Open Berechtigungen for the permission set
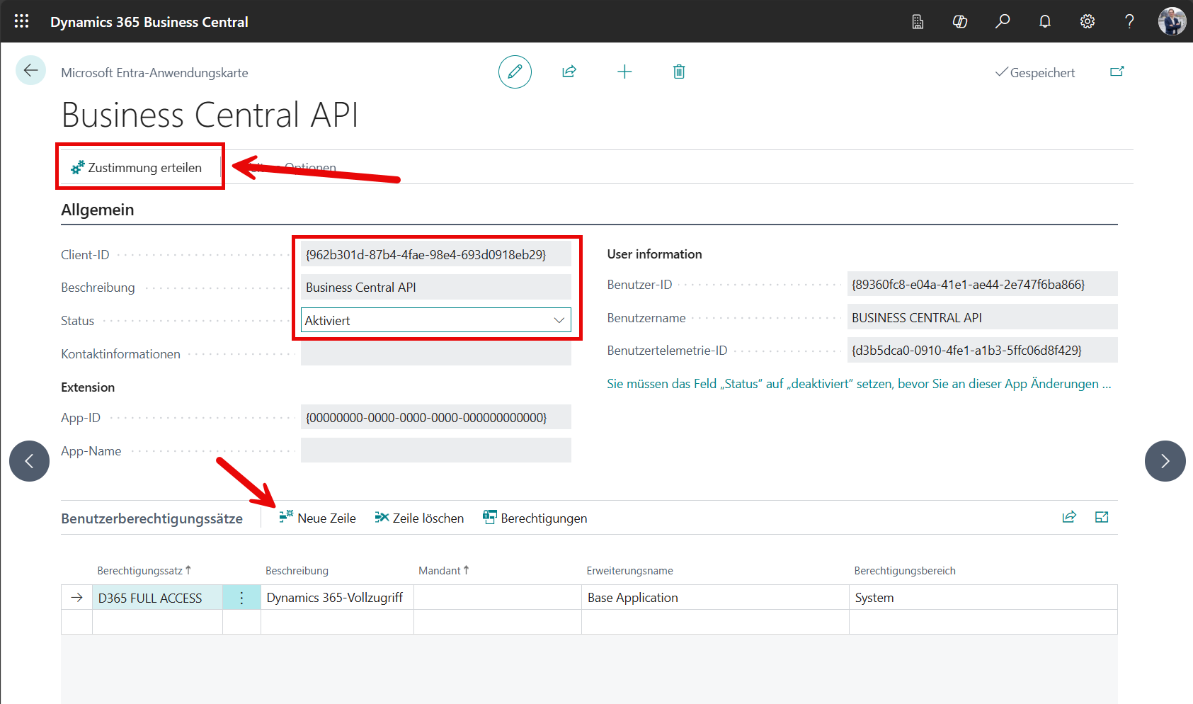1193x704 pixels. (x=535, y=518)
